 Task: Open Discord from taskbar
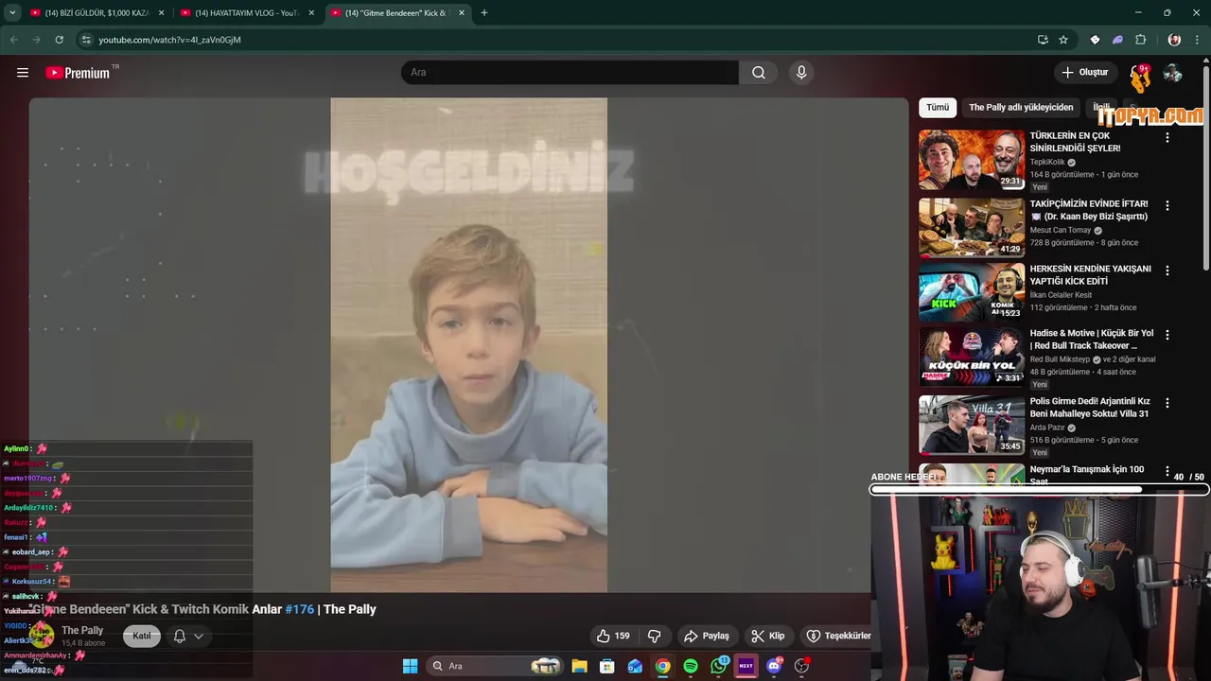tap(774, 666)
